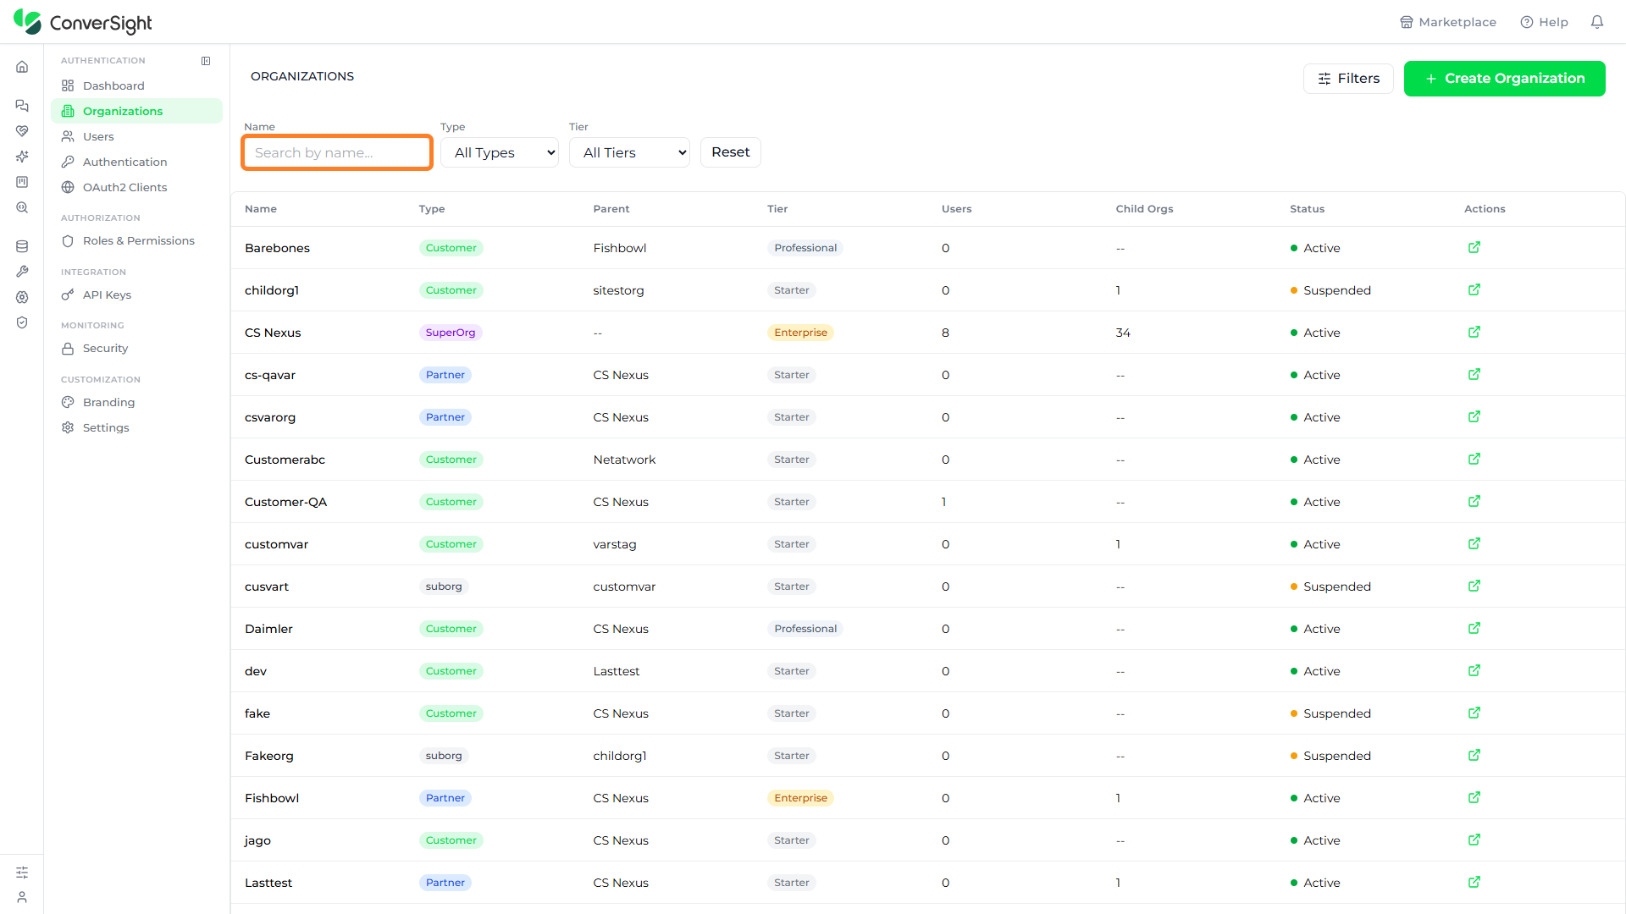1626x914 pixels.
Task: Open the Marketplace link
Action: click(x=1447, y=22)
